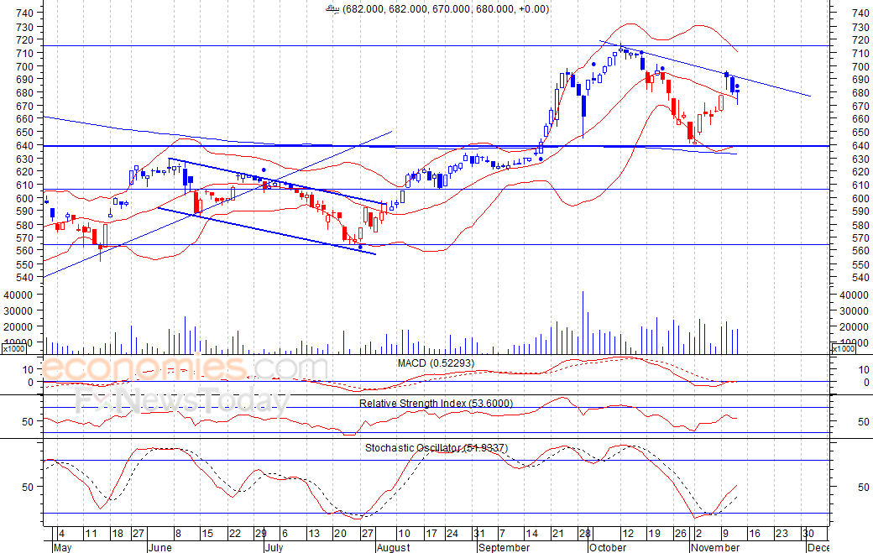Select the November month label on the time axis
The height and width of the screenshot is (553, 873).
click(715, 547)
